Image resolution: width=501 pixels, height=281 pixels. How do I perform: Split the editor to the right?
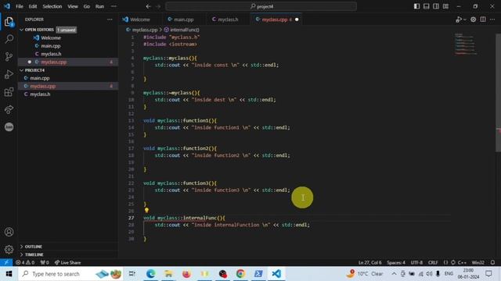[x=483, y=20]
